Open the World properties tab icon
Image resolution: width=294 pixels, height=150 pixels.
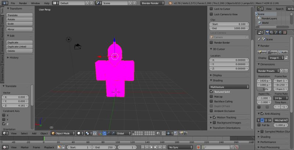coord(280,32)
